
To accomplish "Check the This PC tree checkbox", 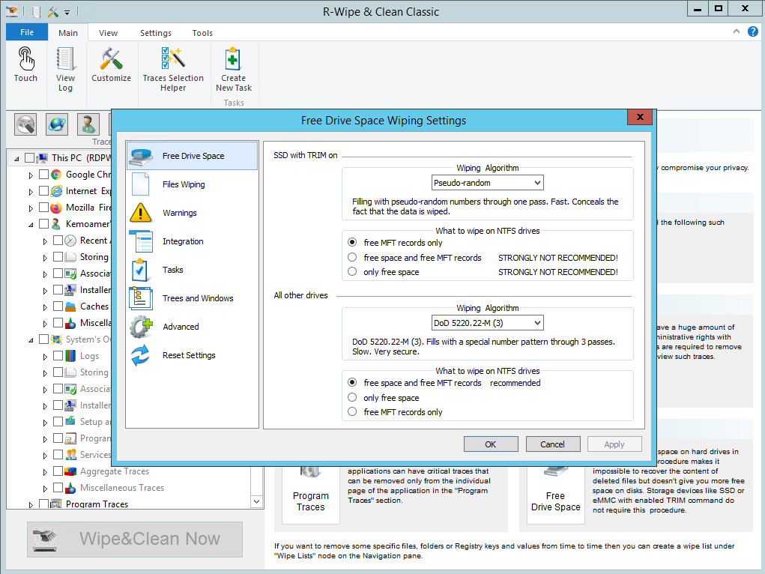I will click(x=29, y=157).
